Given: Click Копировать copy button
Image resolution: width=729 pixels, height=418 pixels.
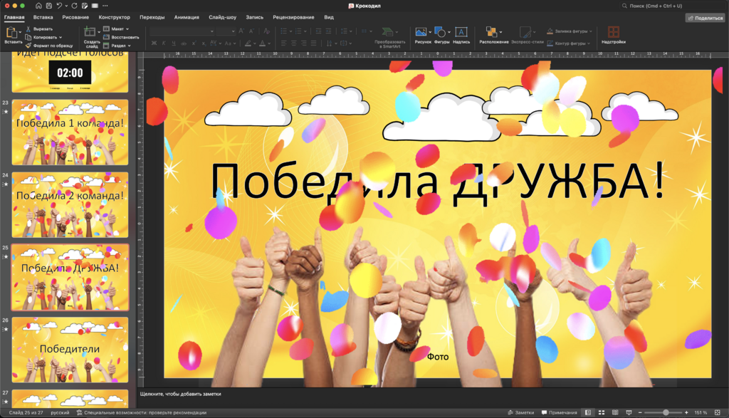Looking at the screenshot, I should (x=41, y=37).
